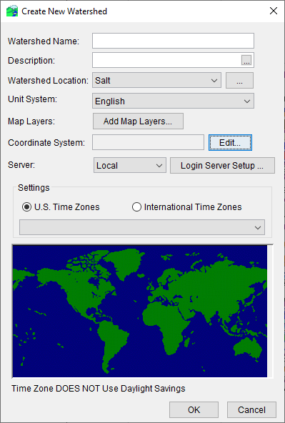The width and height of the screenshot is (285, 423).
Task: Click the watershed app icon in title bar
Action: point(12,11)
